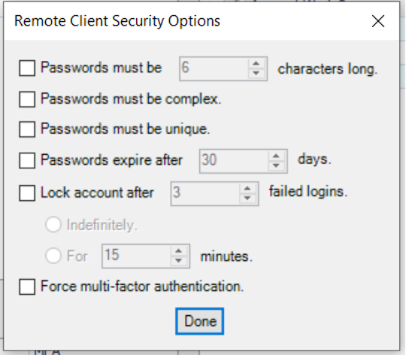406x355 pixels.
Task: Toggle Lock account after failed logins
Action: click(x=27, y=193)
